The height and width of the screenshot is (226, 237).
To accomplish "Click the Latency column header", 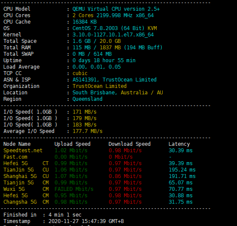I will (x=179, y=144).
